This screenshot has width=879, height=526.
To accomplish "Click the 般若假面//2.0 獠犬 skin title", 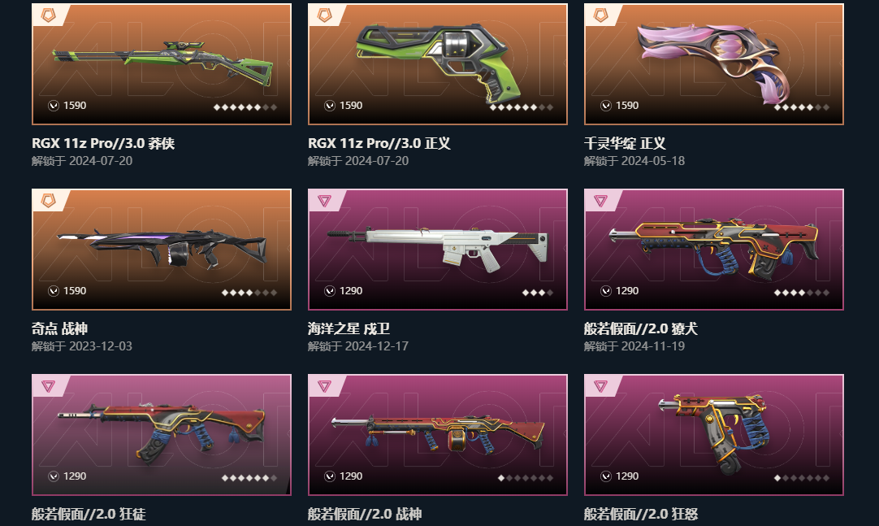I will pyautogui.click(x=641, y=328).
